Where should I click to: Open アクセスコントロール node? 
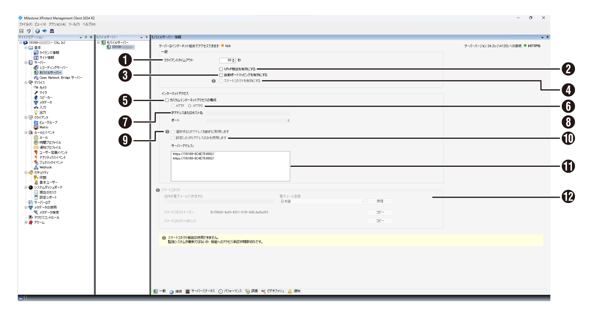47,218
